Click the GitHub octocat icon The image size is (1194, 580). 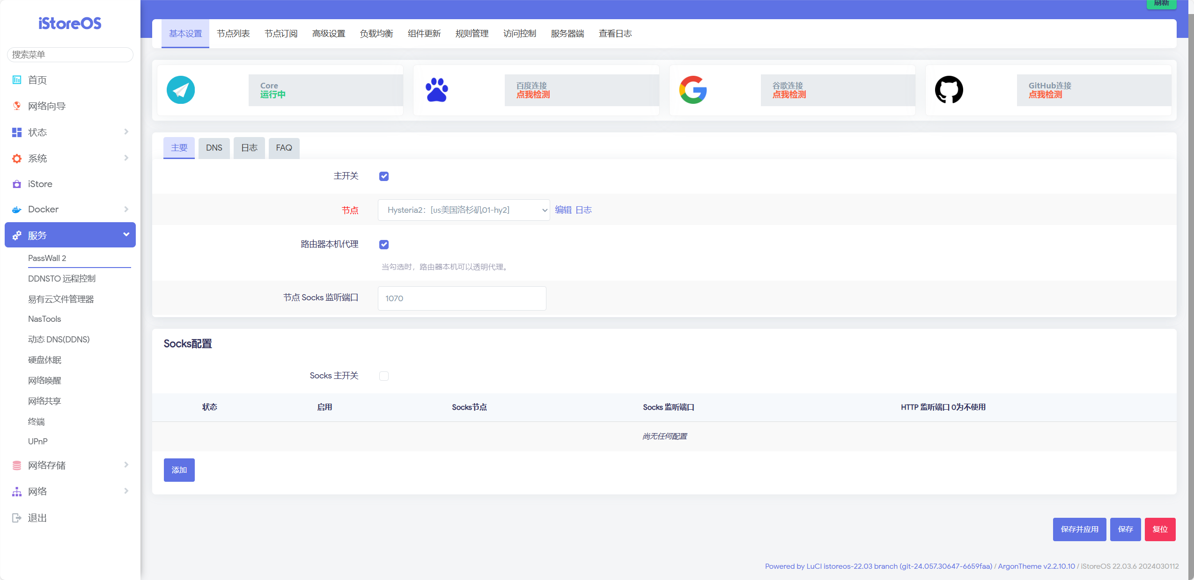[949, 90]
